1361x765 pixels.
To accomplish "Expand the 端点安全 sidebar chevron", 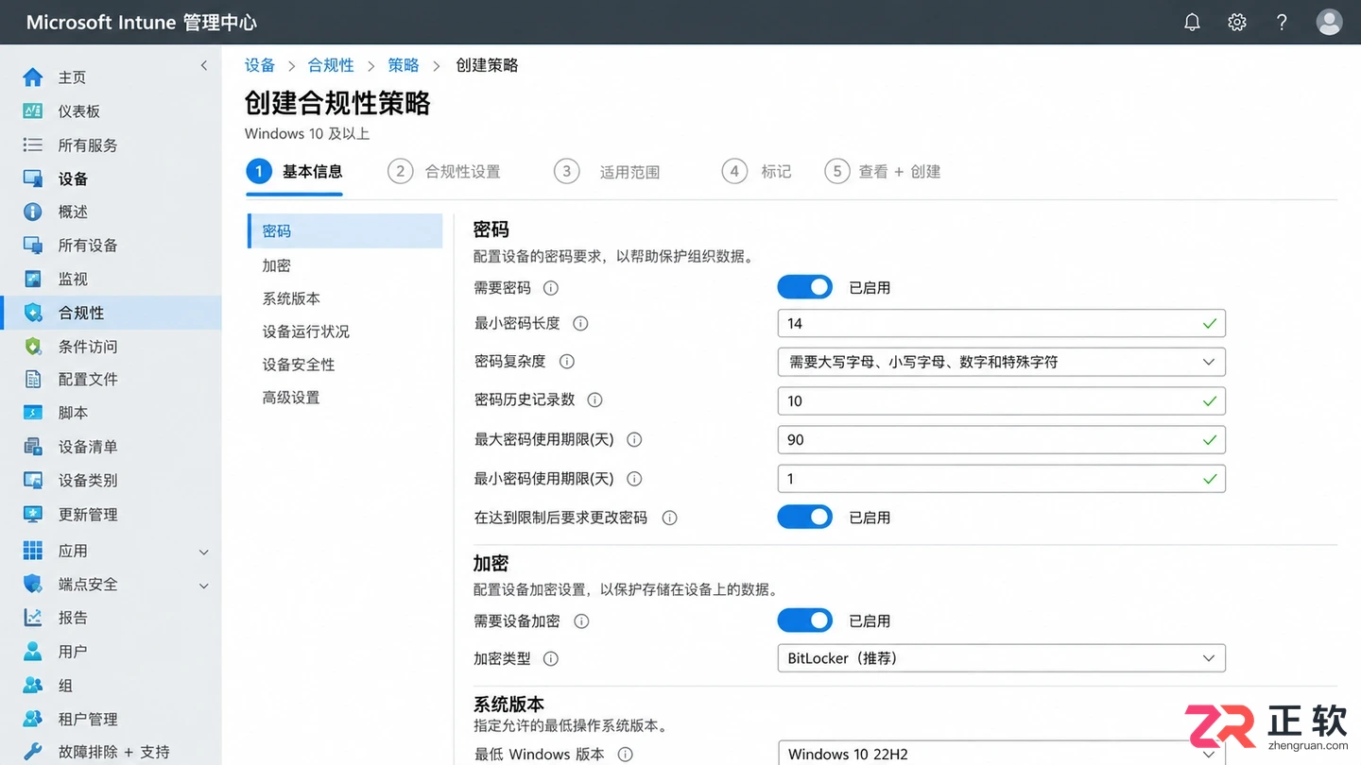I will click(x=203, y=586).
